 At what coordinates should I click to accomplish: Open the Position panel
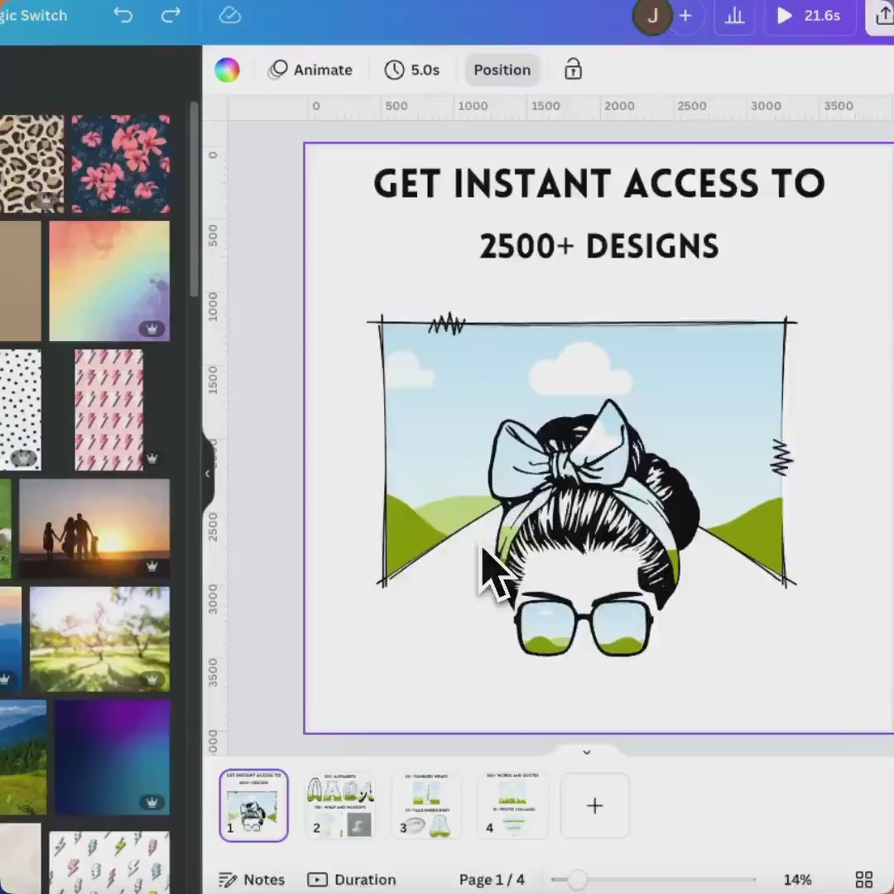pyautogui.click(x=502, y=70)
